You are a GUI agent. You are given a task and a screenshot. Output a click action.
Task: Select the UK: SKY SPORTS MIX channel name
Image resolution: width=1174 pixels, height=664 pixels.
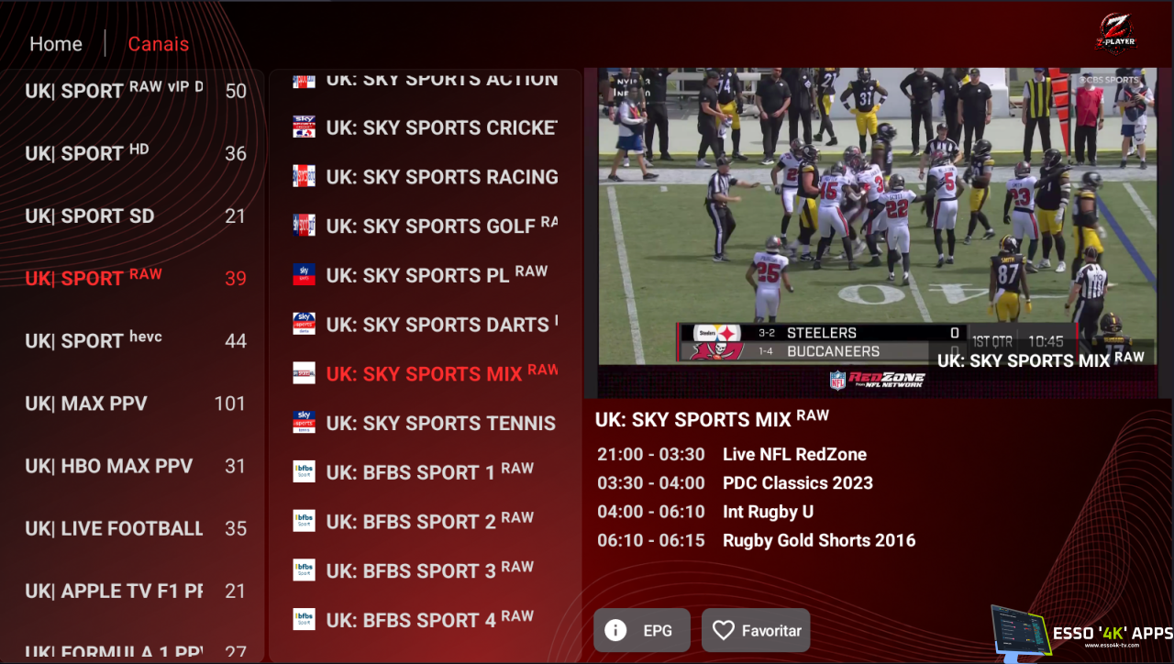[x=442, y=373]
